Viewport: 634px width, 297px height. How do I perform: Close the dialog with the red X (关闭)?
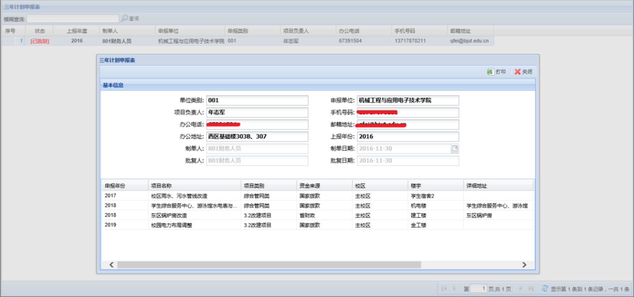pos(517,72)
